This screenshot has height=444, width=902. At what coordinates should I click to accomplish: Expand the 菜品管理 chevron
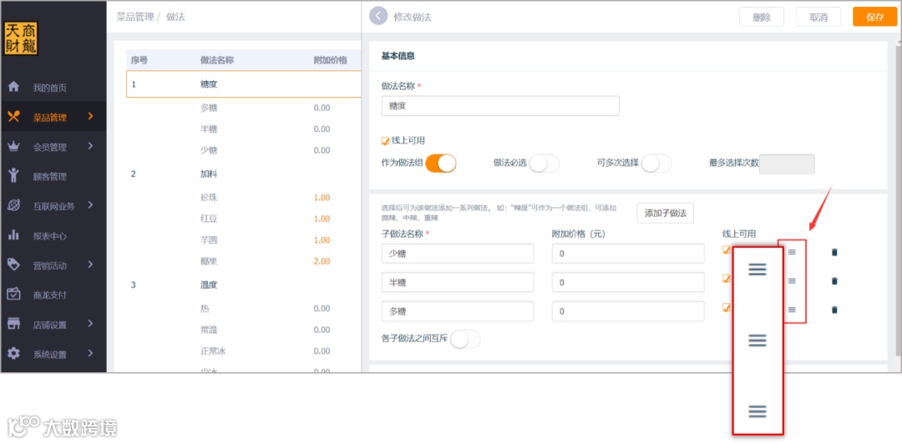pyautogui.click(x=90, y=116)
